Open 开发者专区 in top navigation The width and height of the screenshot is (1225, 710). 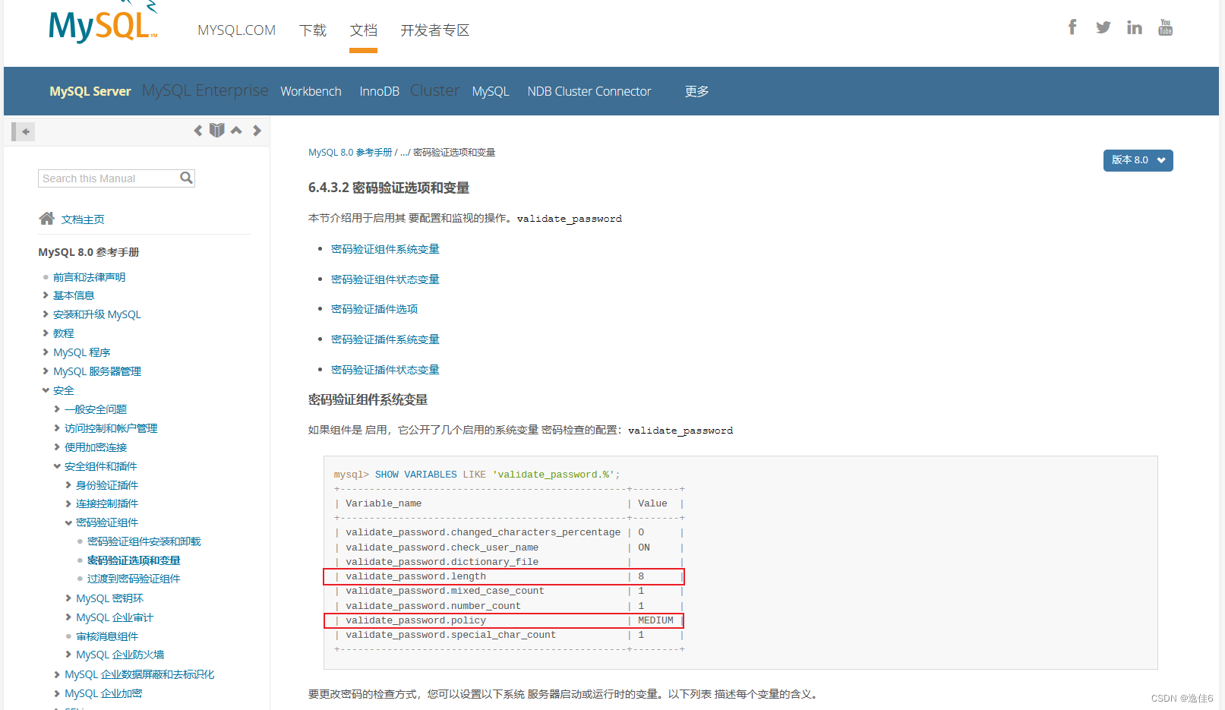point(435,30)
